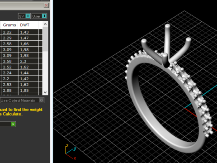Screen dimensions: 217x163
Task: Select the 2.88 grams cell
Action: [9, 91]
